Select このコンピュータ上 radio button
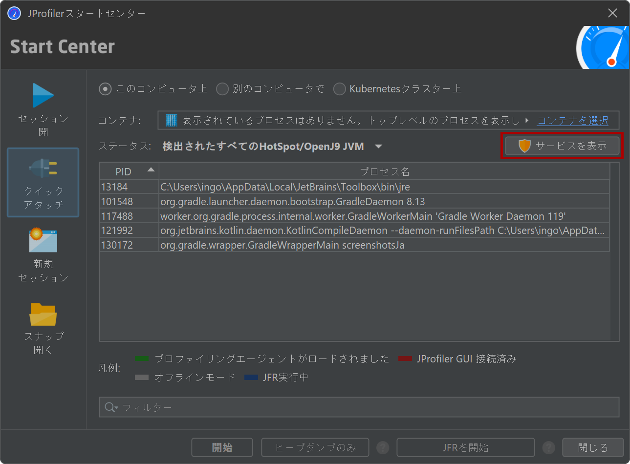630x464 pixels. click(x=105, y=89)
